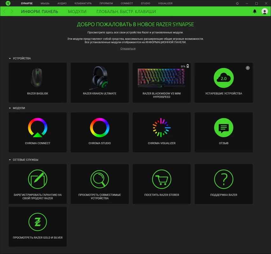Click the CHROMA VISUALIZER label

[162, 143]
